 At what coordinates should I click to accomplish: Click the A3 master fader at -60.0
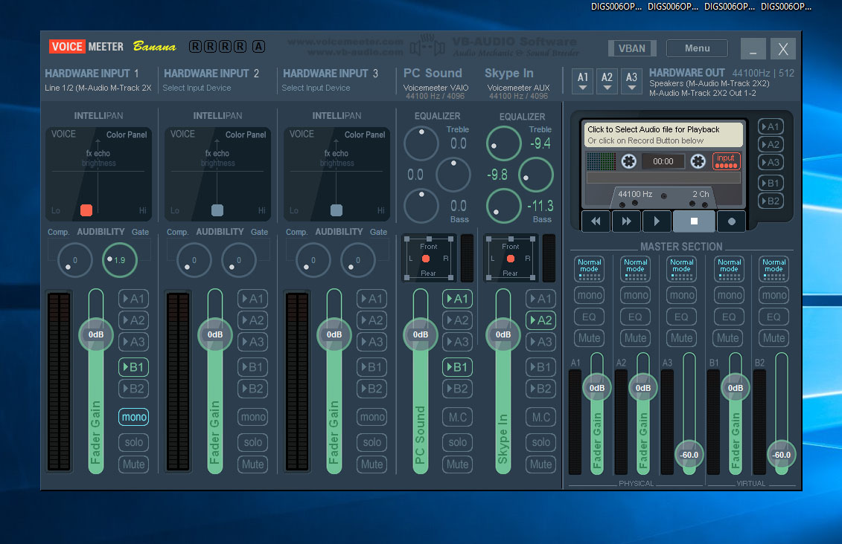[689, 455]
